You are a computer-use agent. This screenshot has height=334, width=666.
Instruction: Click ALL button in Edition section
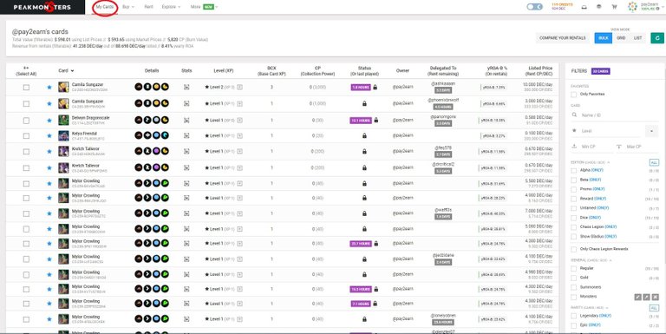(x=654, y=162)
